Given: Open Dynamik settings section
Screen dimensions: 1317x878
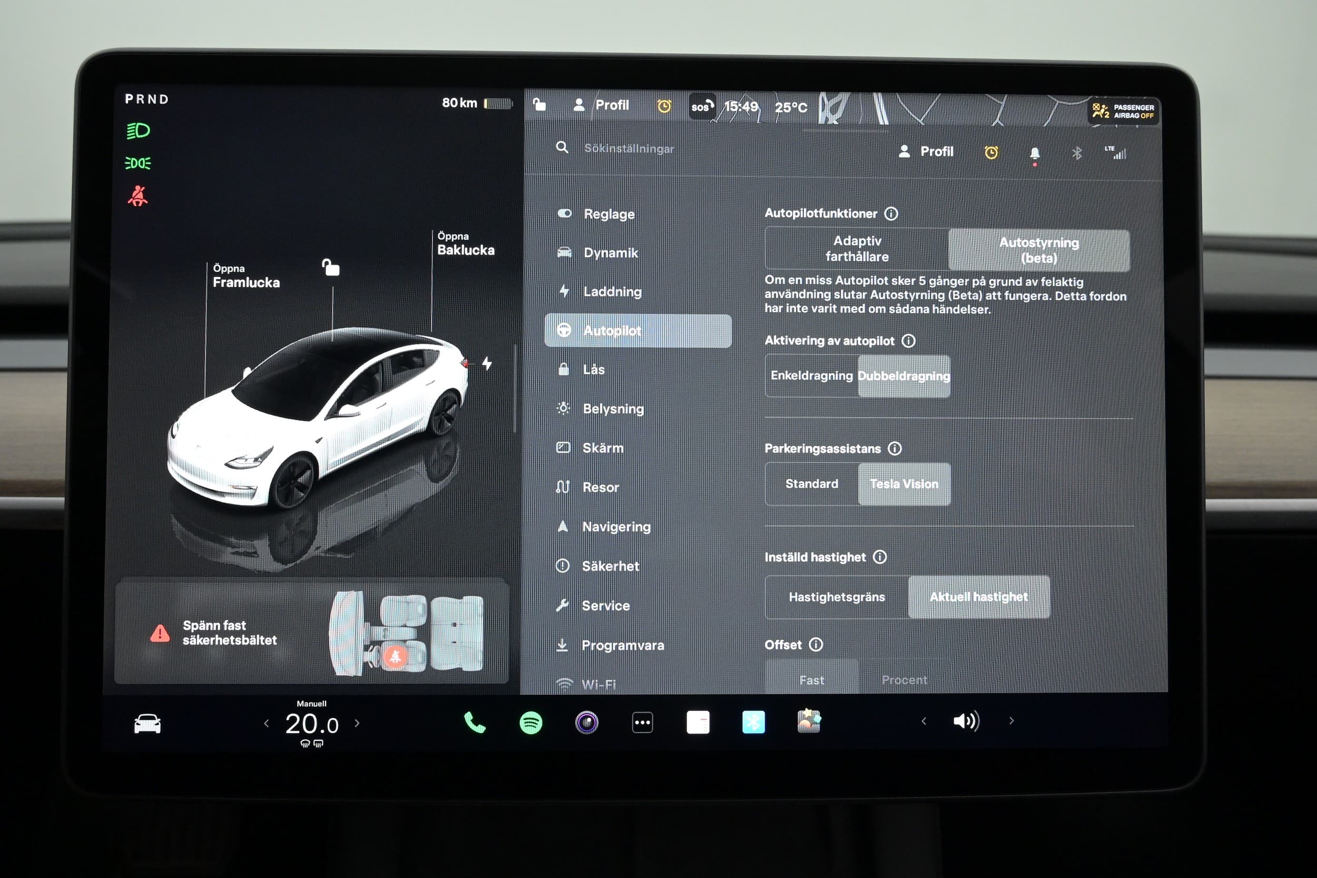Looking at the screenshot, I should pyautogui.click(x=638, y=252).
